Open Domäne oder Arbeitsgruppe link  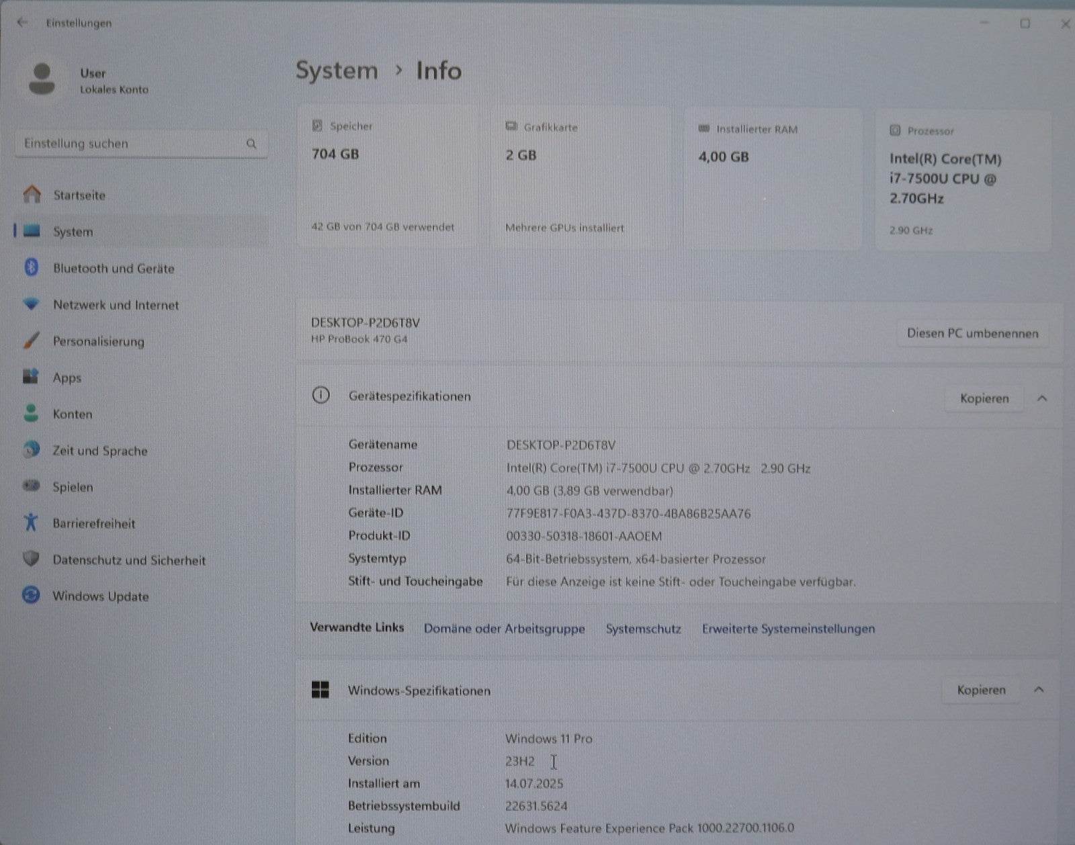point(504,629)
